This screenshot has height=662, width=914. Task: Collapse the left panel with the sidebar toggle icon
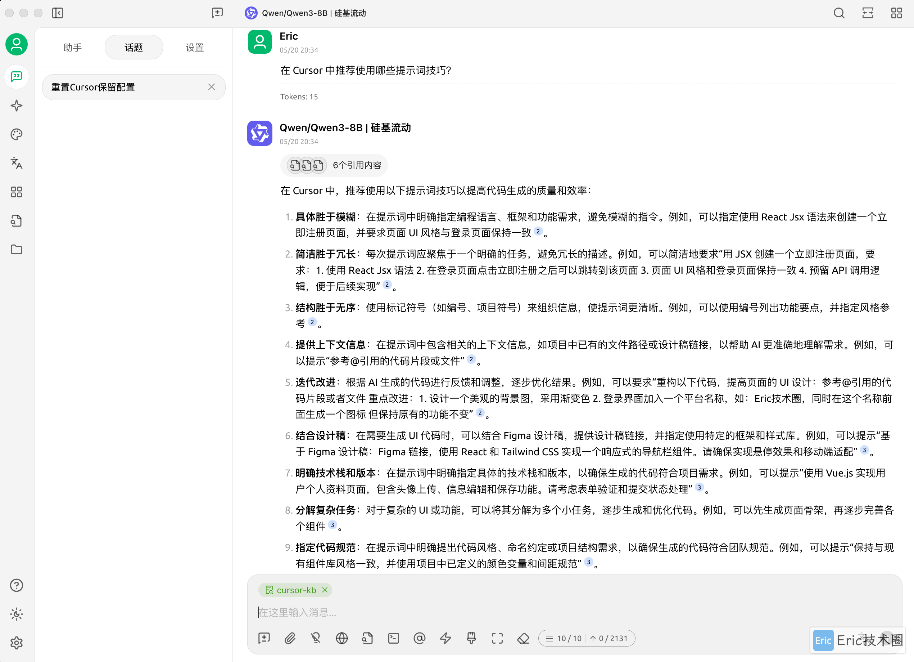point(58,13)
